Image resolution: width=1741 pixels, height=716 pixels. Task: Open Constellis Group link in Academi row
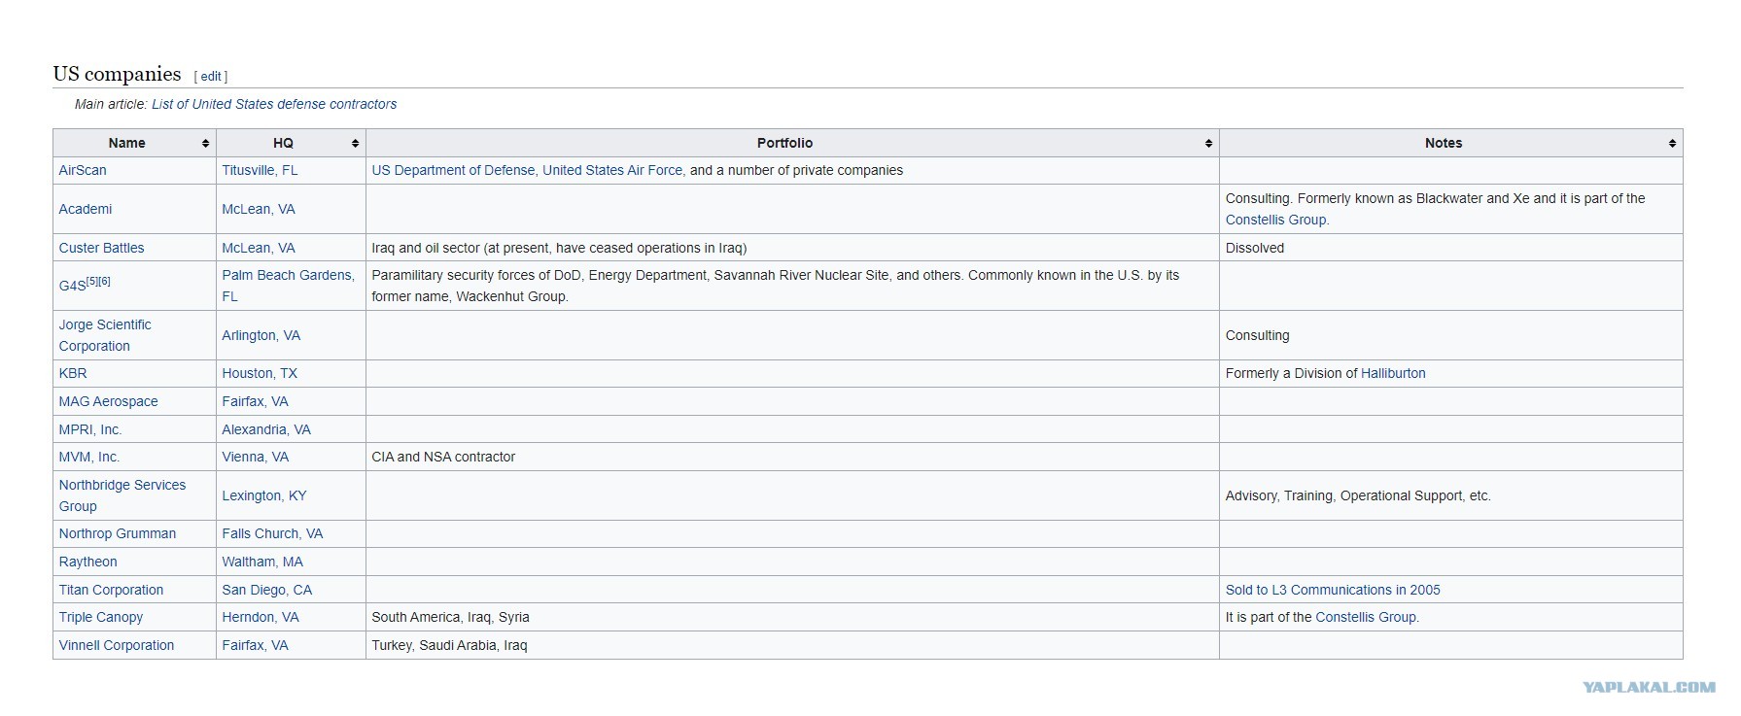pos(1275,220)
